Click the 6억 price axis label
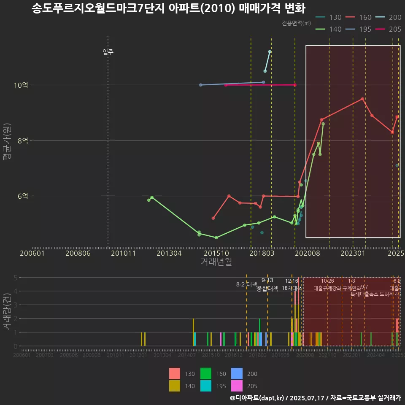The height and width of the screenshot is (405, 405). point(23,196)
